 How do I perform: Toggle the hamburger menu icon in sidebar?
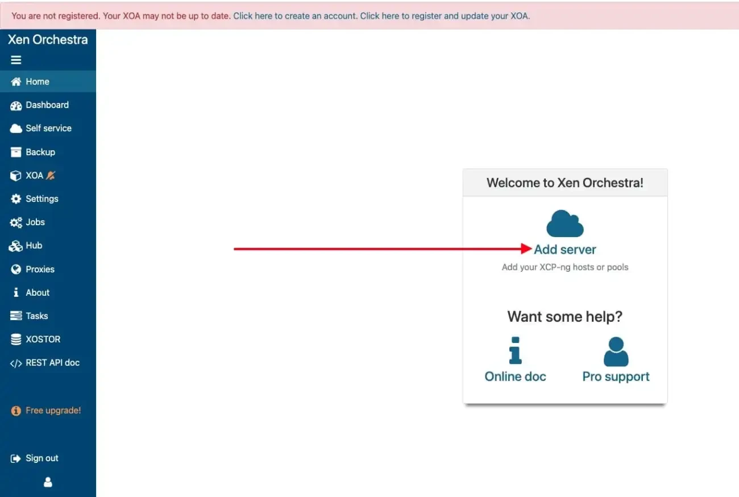[x=16, y=60]
